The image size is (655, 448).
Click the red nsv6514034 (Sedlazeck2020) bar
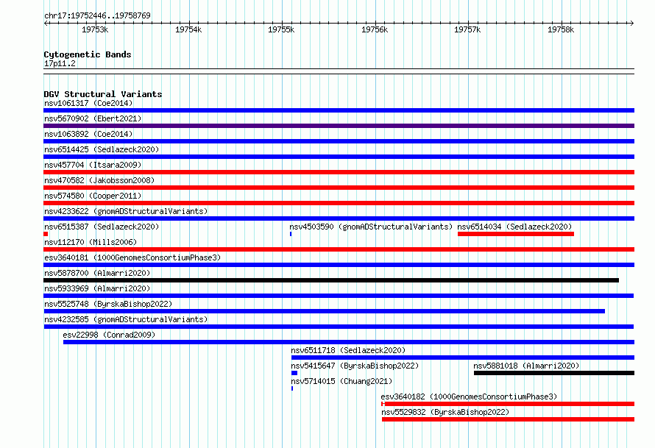tap(516, 234)
